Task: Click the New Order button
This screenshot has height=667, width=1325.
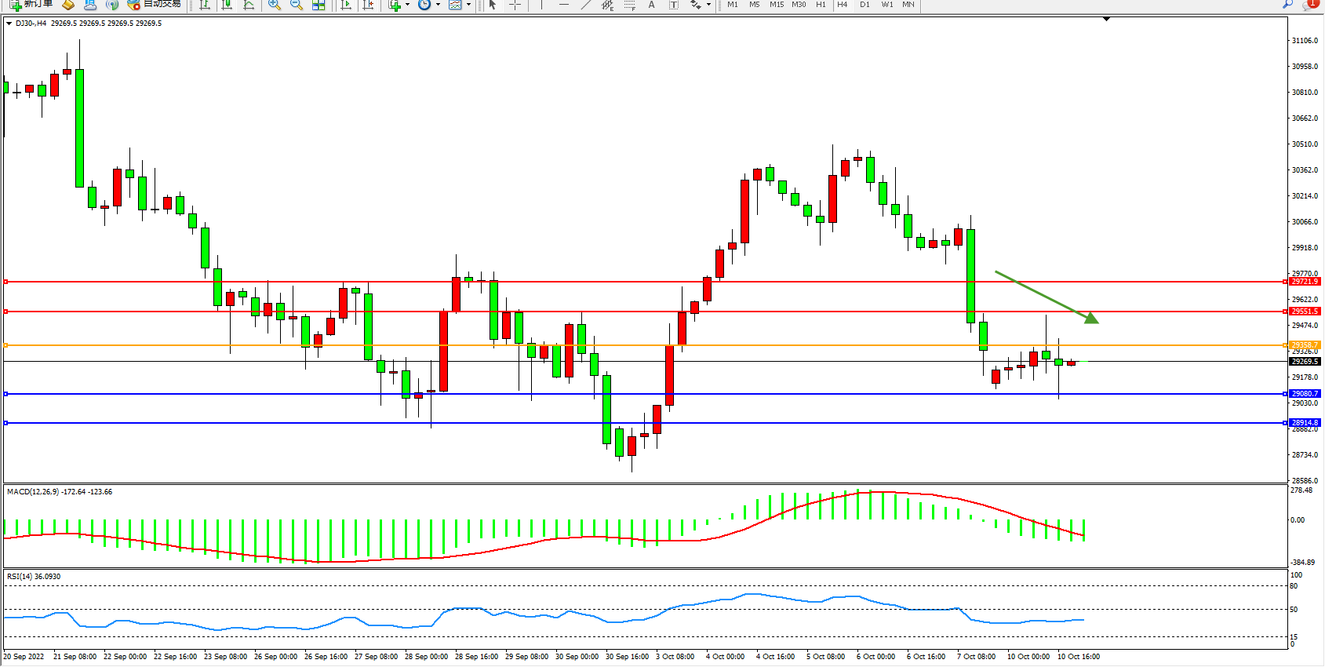Action: [x=31, y=5]
